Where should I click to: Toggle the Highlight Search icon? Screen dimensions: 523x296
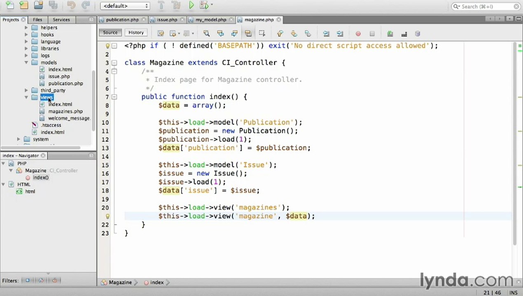tap(248, 34)
